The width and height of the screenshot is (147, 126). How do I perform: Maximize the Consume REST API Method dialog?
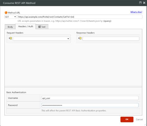tap(140, 3)
